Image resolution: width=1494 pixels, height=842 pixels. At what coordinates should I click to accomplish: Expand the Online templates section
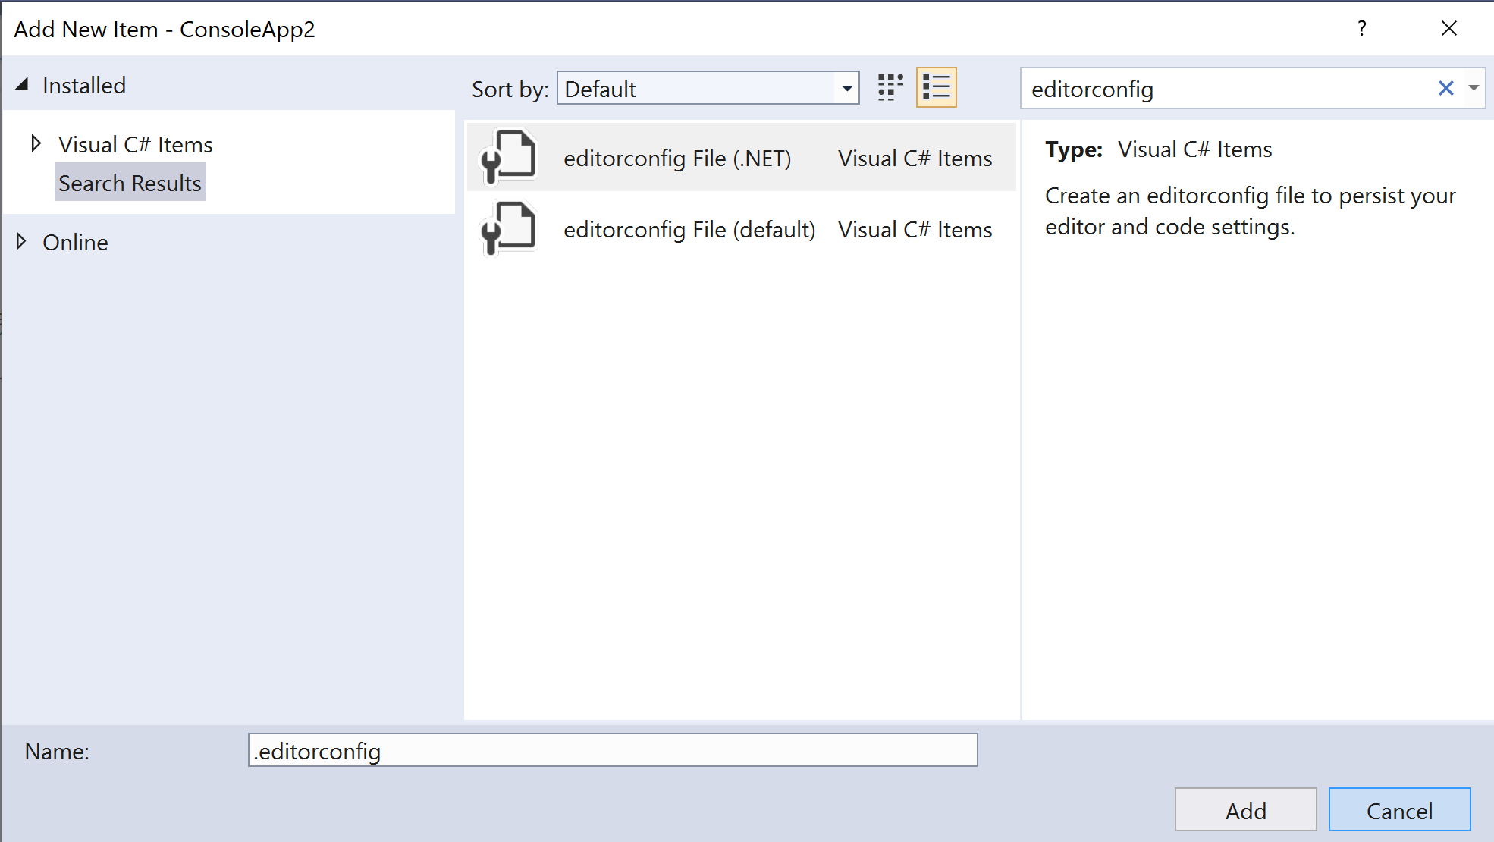click(x=21, y=242)
